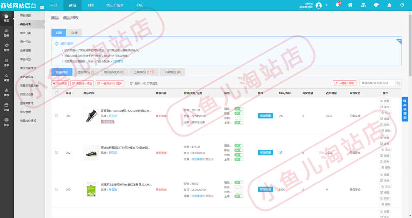Open the color palette theme icon
The width and height of the screenshot is (412, 218).
pyautogui.click(x=376, y=5)
